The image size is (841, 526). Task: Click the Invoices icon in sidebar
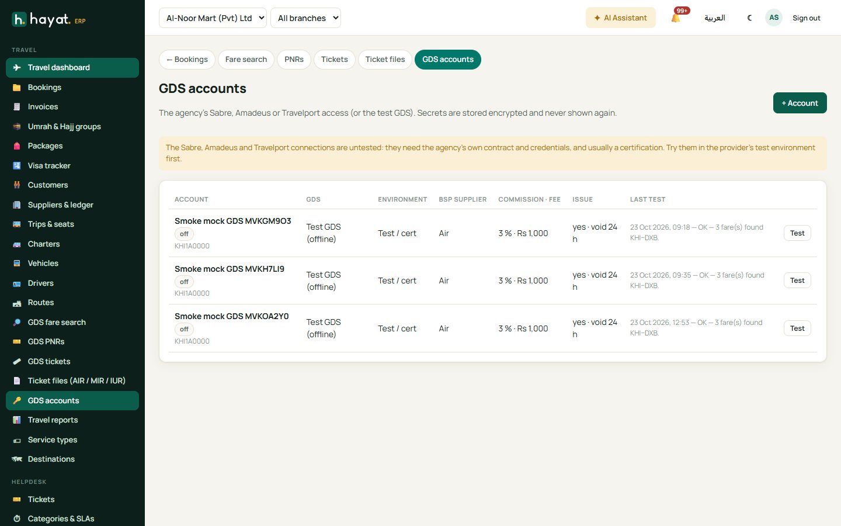[x=17, y=107]
